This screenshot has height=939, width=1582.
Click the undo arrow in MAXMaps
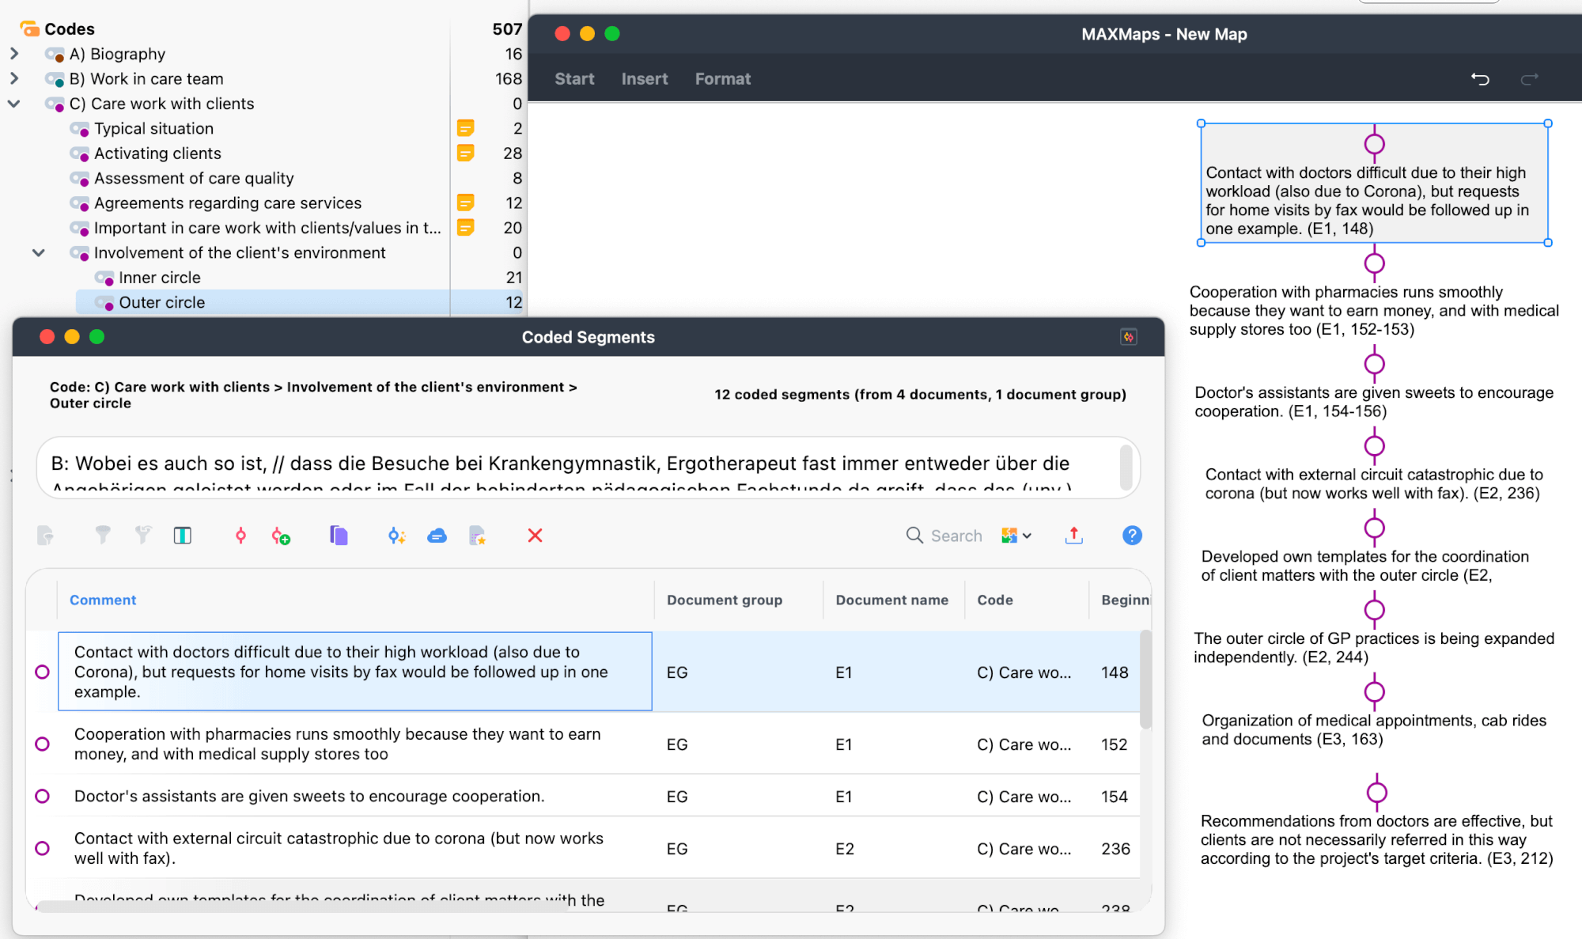(x=1480, y=79)
